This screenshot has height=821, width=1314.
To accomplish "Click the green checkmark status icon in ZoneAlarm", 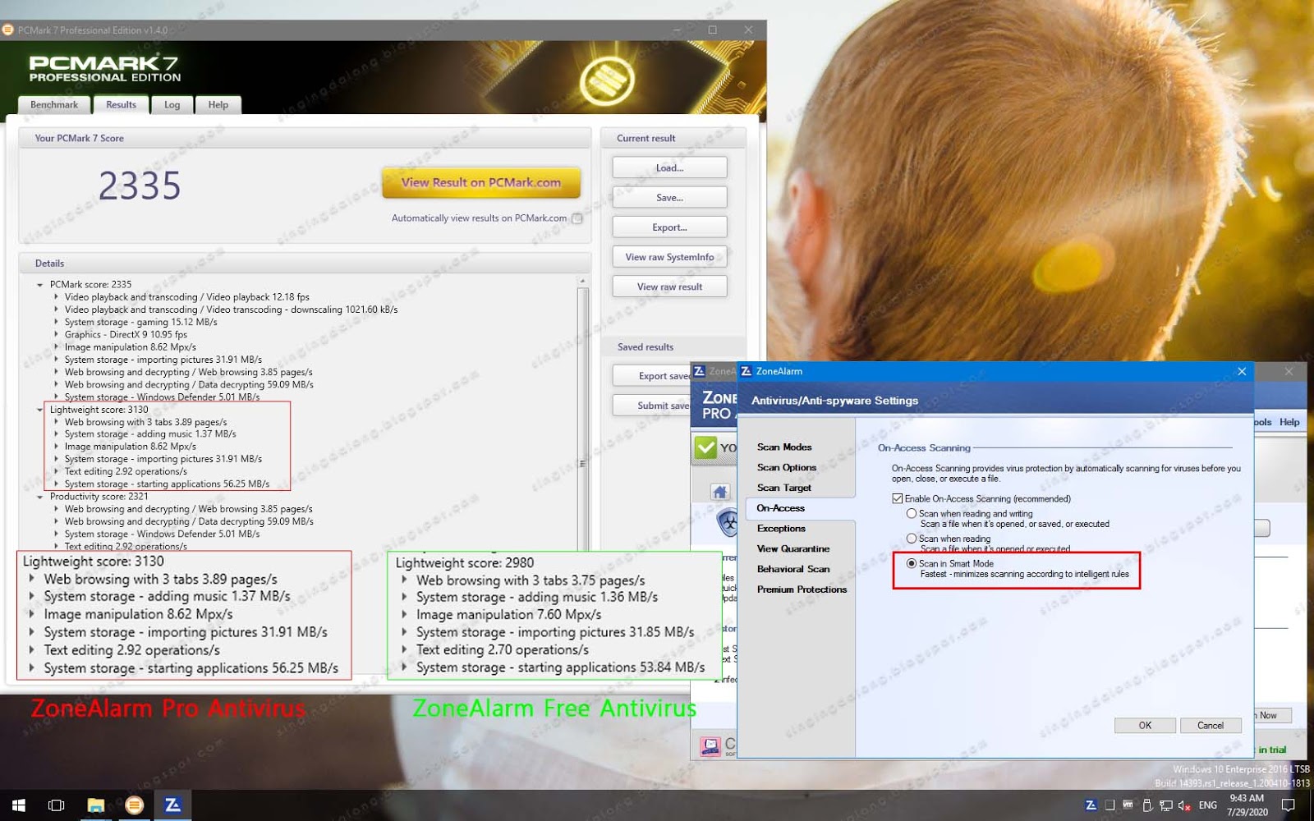I will 705,447.
